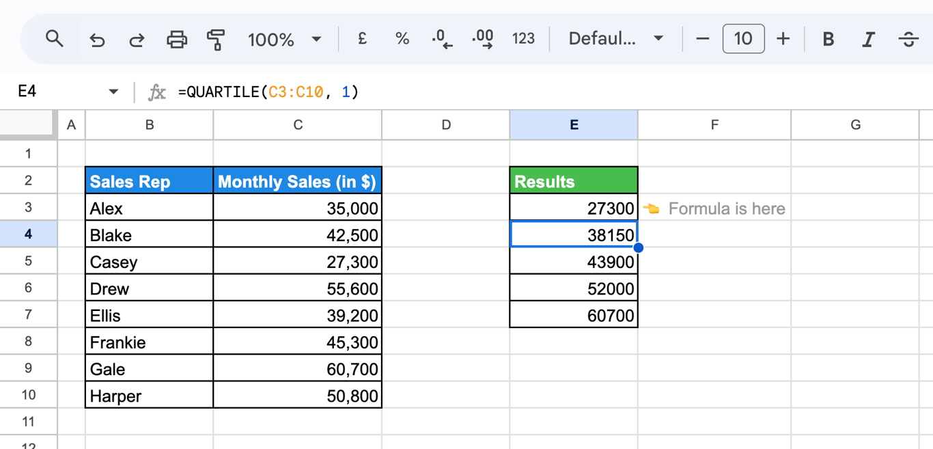933x449 pixels.
Task: Toggle strikethrough formatting
Action: pyautogui.click(x=908, y=40)
